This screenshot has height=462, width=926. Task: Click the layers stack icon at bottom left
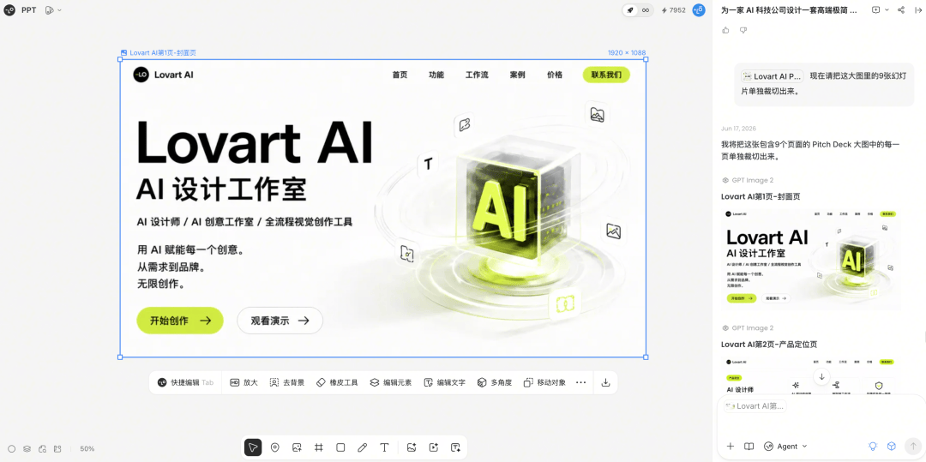[27, 448]
